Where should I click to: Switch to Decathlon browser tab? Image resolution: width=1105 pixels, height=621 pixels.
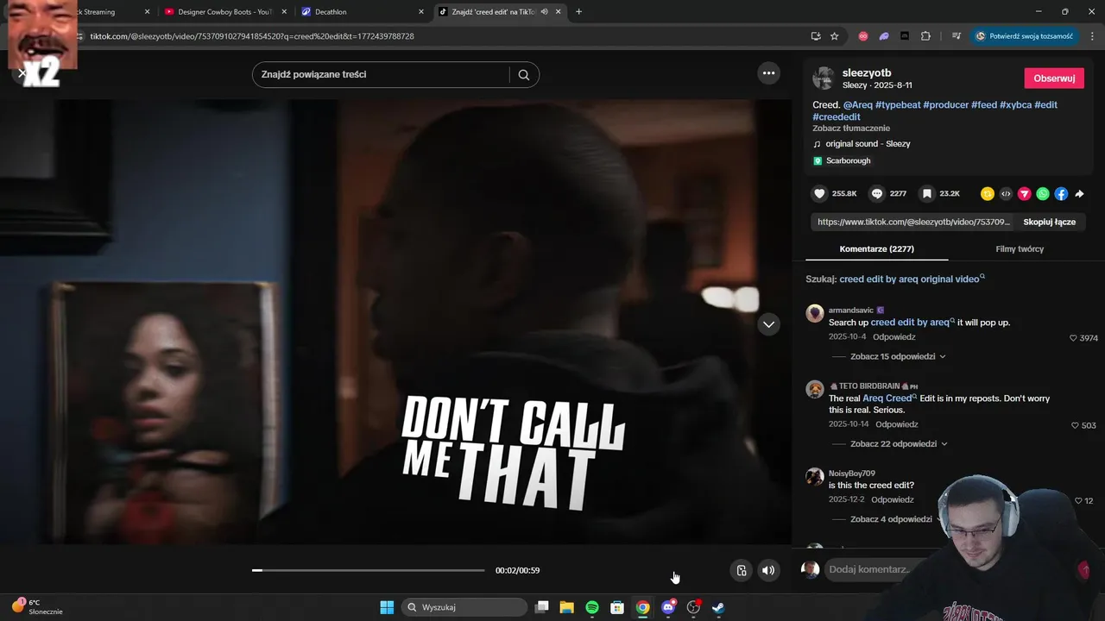coord(363,12)
